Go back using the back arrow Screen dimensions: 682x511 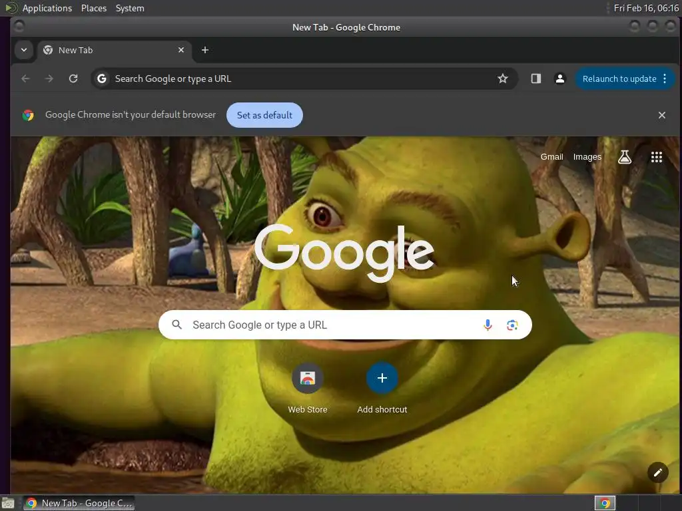tap(26, 79)
